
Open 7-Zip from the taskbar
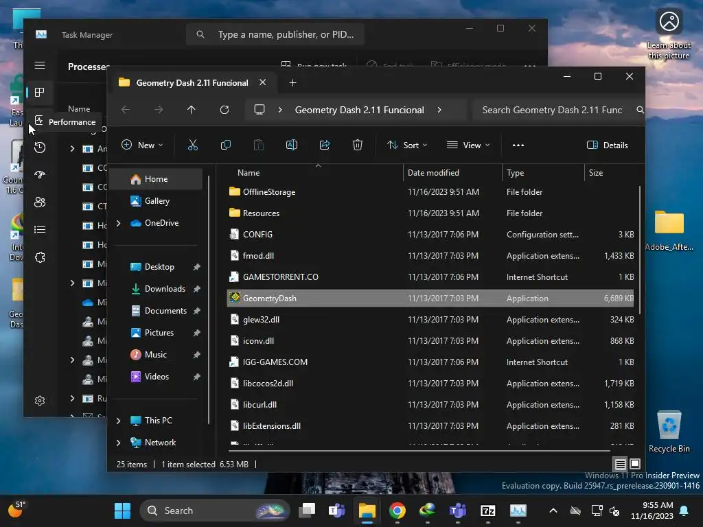(488, 511)
